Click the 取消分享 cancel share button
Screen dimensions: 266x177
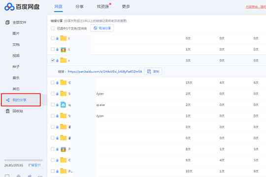102,28
